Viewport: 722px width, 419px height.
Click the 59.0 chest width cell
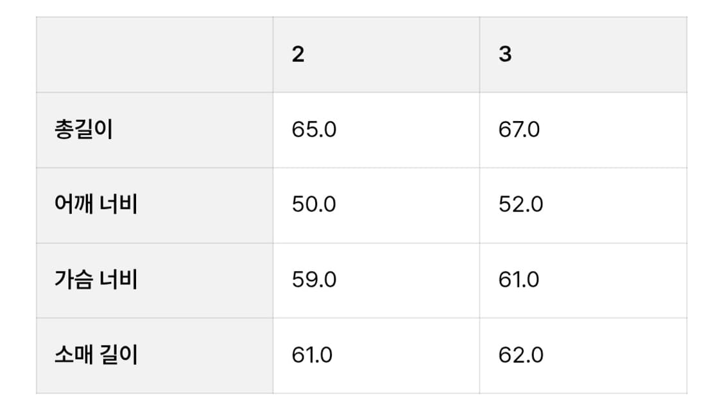click(x=314, y=280)
